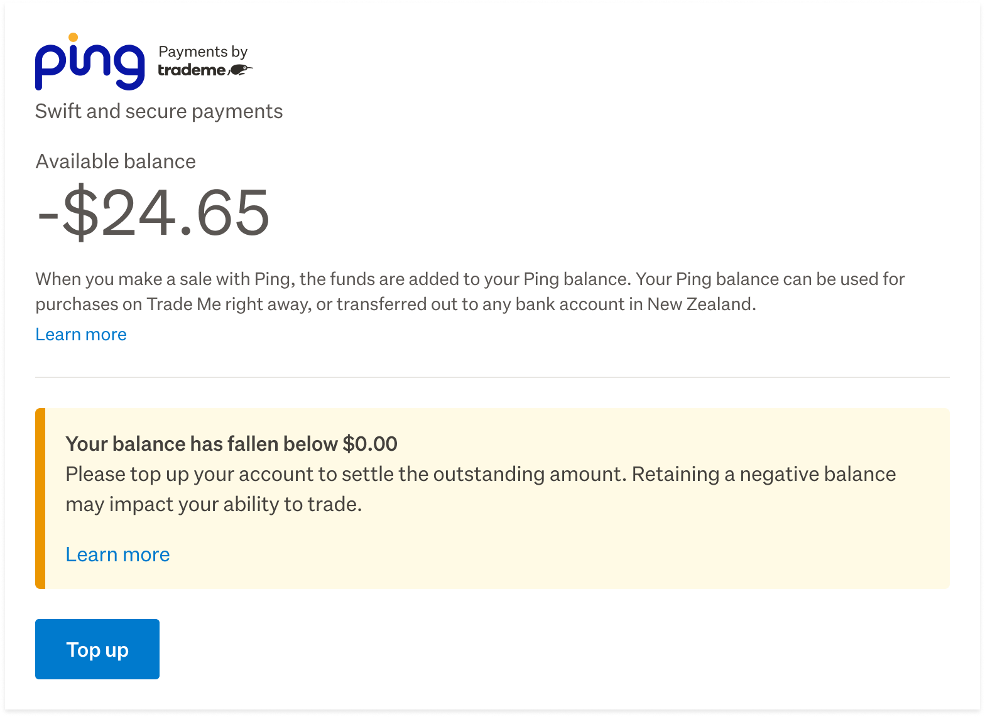Click the balance has fallen below $0.00 heading
Viewport: 985px width, 717px height.
(231, 444)
